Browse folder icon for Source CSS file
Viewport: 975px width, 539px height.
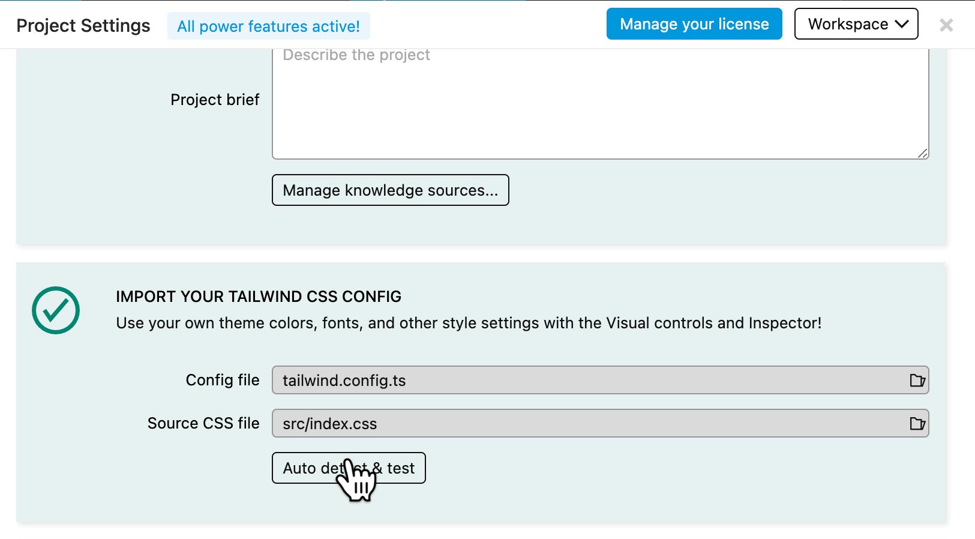pos(917,423)
